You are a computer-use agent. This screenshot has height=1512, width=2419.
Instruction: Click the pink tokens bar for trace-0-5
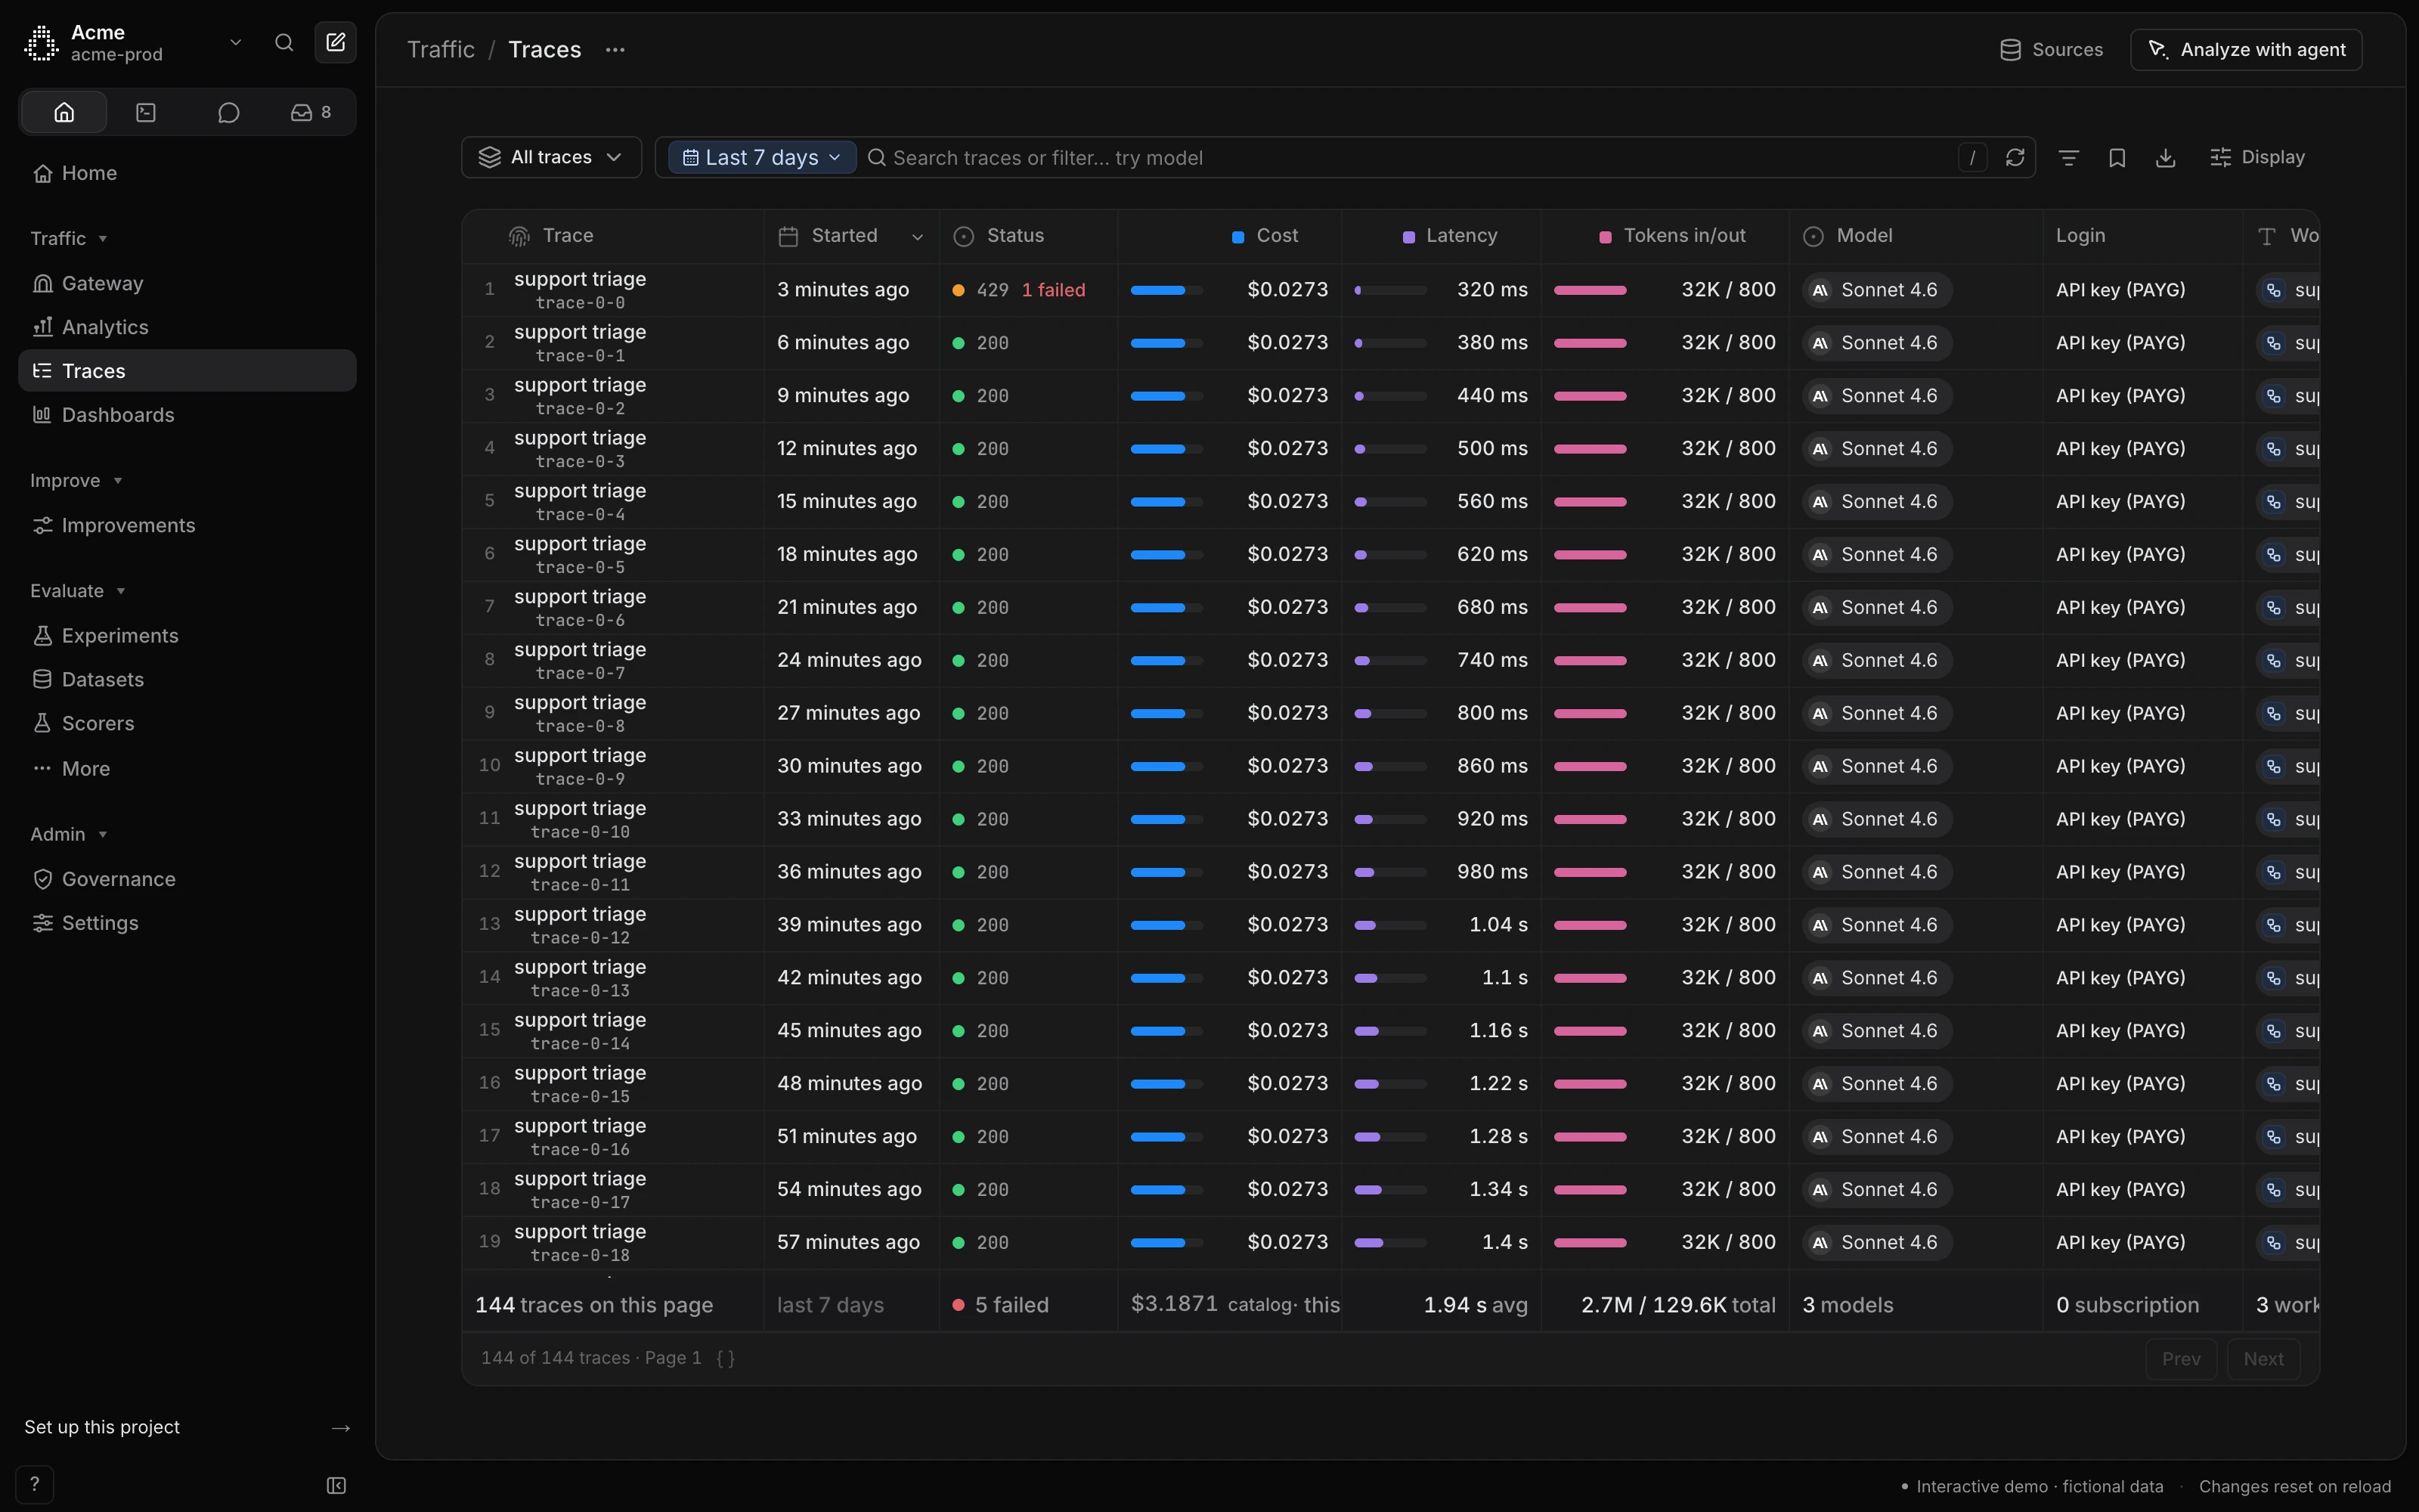coord(1589,555)
